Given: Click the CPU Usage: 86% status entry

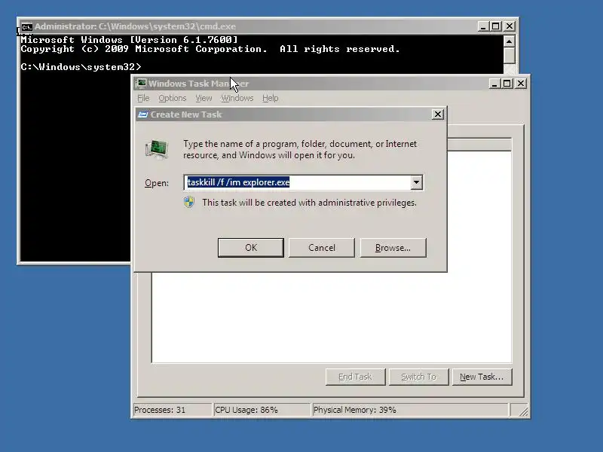Looking at the screenshot, I should [x=262, y=410].
